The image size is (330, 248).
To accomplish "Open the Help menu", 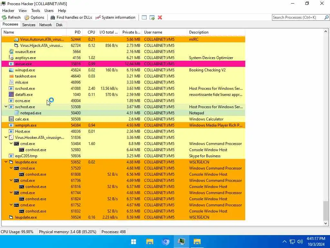I will [62, 11].
